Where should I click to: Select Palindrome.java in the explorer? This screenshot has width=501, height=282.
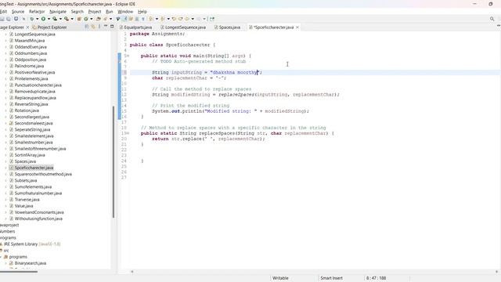(x=29, y=66)
